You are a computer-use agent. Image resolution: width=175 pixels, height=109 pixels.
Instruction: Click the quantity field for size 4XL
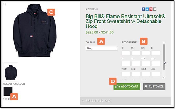(x=156, y=74)
